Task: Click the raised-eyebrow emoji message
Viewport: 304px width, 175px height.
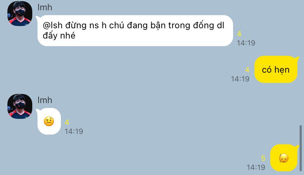Action: coord(49,121)
